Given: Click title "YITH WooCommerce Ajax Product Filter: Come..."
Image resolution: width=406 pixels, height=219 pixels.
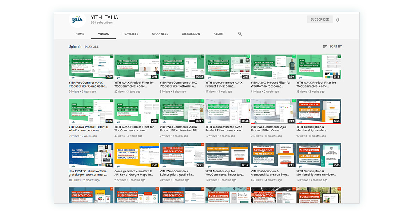Looking at the screenshot, I should [268, 129].
